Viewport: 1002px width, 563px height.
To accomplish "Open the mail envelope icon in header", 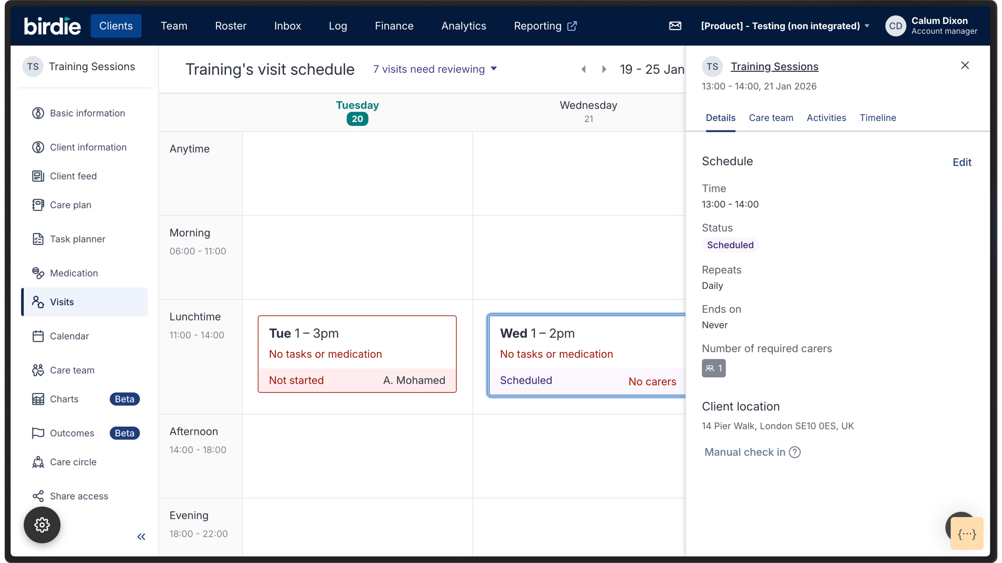I will click(675, 26).
